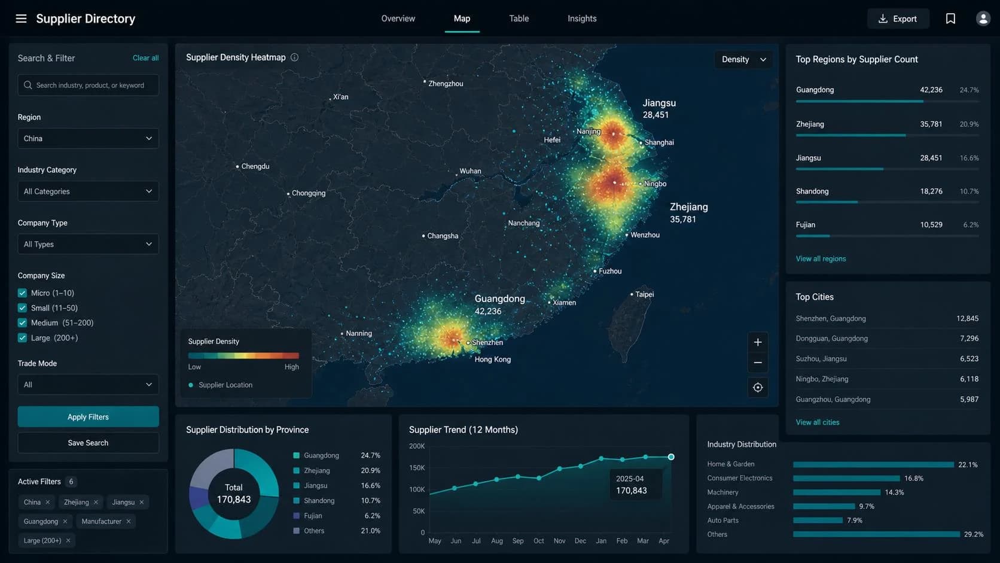Open View all regions link
This screenshot has height=563, width=1000.
point(821,259)
